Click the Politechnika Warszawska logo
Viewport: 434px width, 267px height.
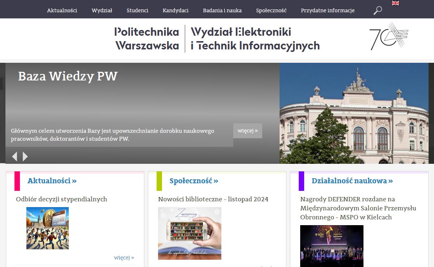(147, 39)
